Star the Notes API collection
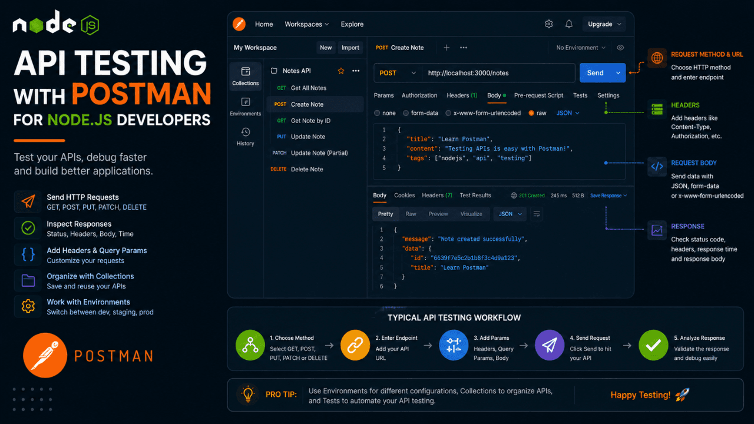The height and width of the screenshot is (424, 754). point(340,71)
